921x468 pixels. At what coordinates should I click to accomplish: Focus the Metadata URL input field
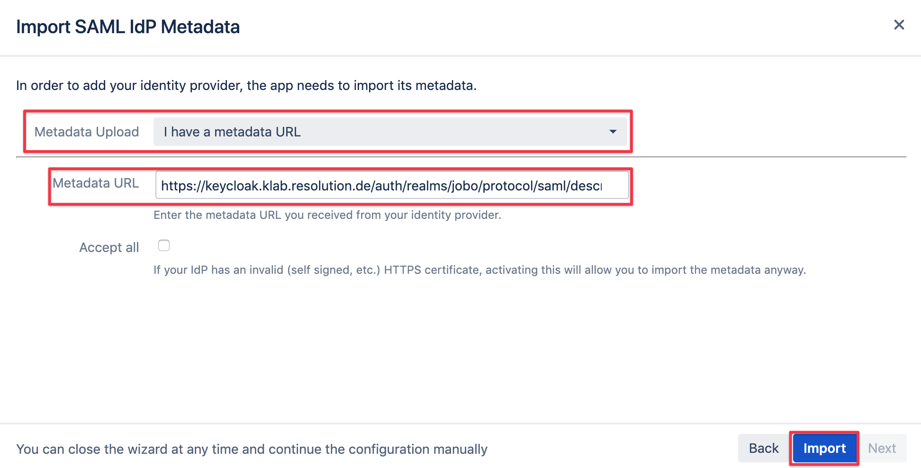point(392,185)
